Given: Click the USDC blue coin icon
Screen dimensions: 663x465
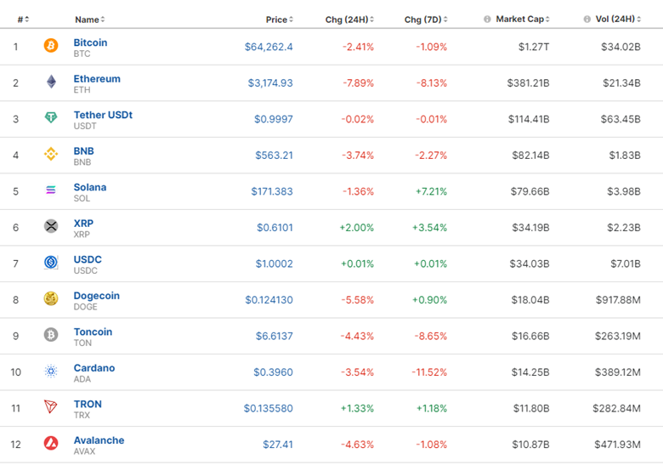Looking at the screenshot, I should 51,262.
